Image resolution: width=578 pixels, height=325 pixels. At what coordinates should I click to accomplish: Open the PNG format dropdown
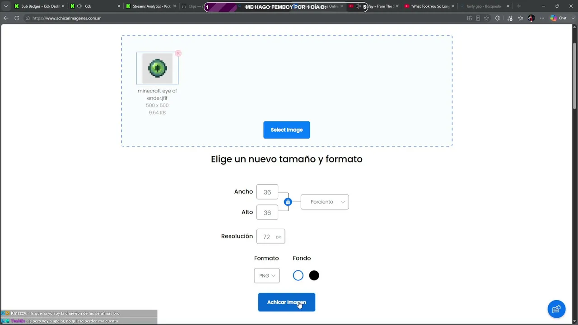(x=267, y=276)
